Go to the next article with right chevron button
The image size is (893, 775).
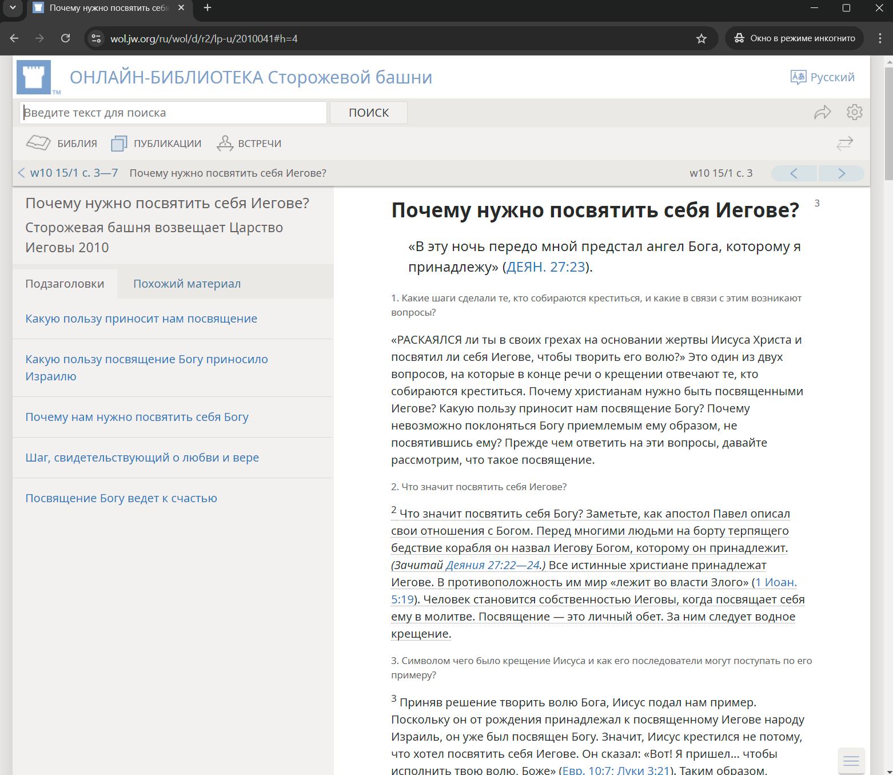[x=842, y=173]
